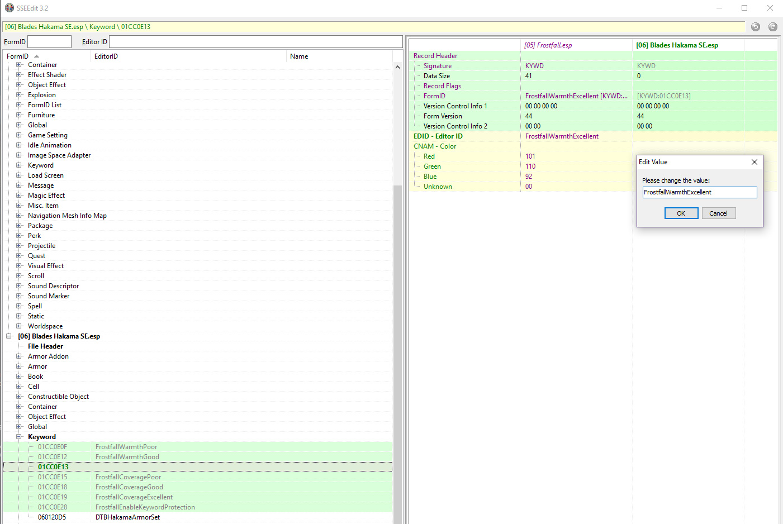The image size is (783, 524).
Task: Select keyword record 01CC0E15 FrostfallCoveragePoor
Action: (198, 477)
